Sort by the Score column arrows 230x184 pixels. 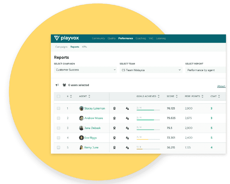(177, 96)
